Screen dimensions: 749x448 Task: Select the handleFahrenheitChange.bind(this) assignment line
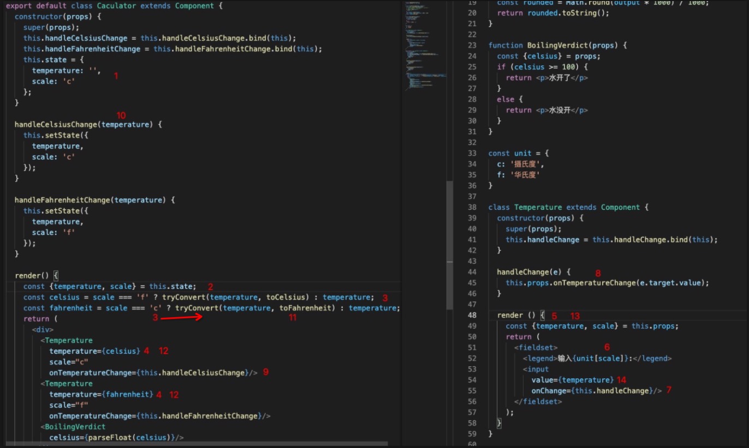pyautogui.click(x=173, y=49)
